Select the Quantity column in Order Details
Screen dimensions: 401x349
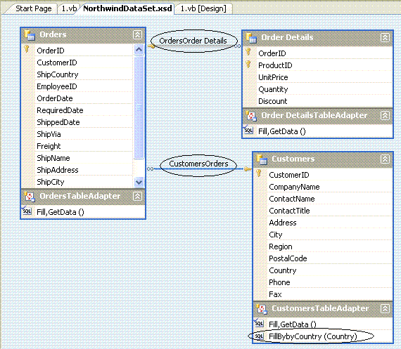[273, 89]
